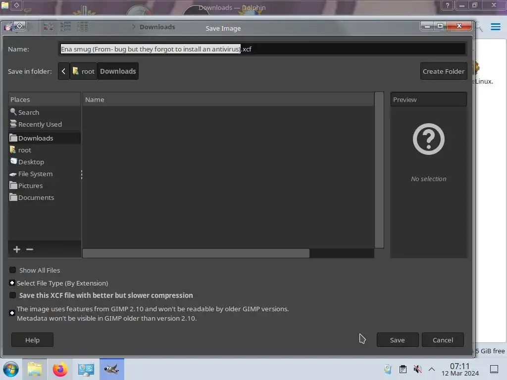Expand hidden system tray icons

click(x=432, y=369)
